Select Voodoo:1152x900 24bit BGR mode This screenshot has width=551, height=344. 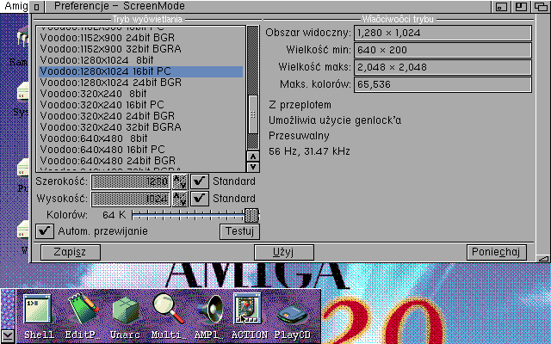[x=140, y=38]
